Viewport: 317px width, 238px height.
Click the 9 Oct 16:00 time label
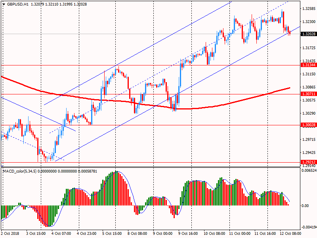188,234
